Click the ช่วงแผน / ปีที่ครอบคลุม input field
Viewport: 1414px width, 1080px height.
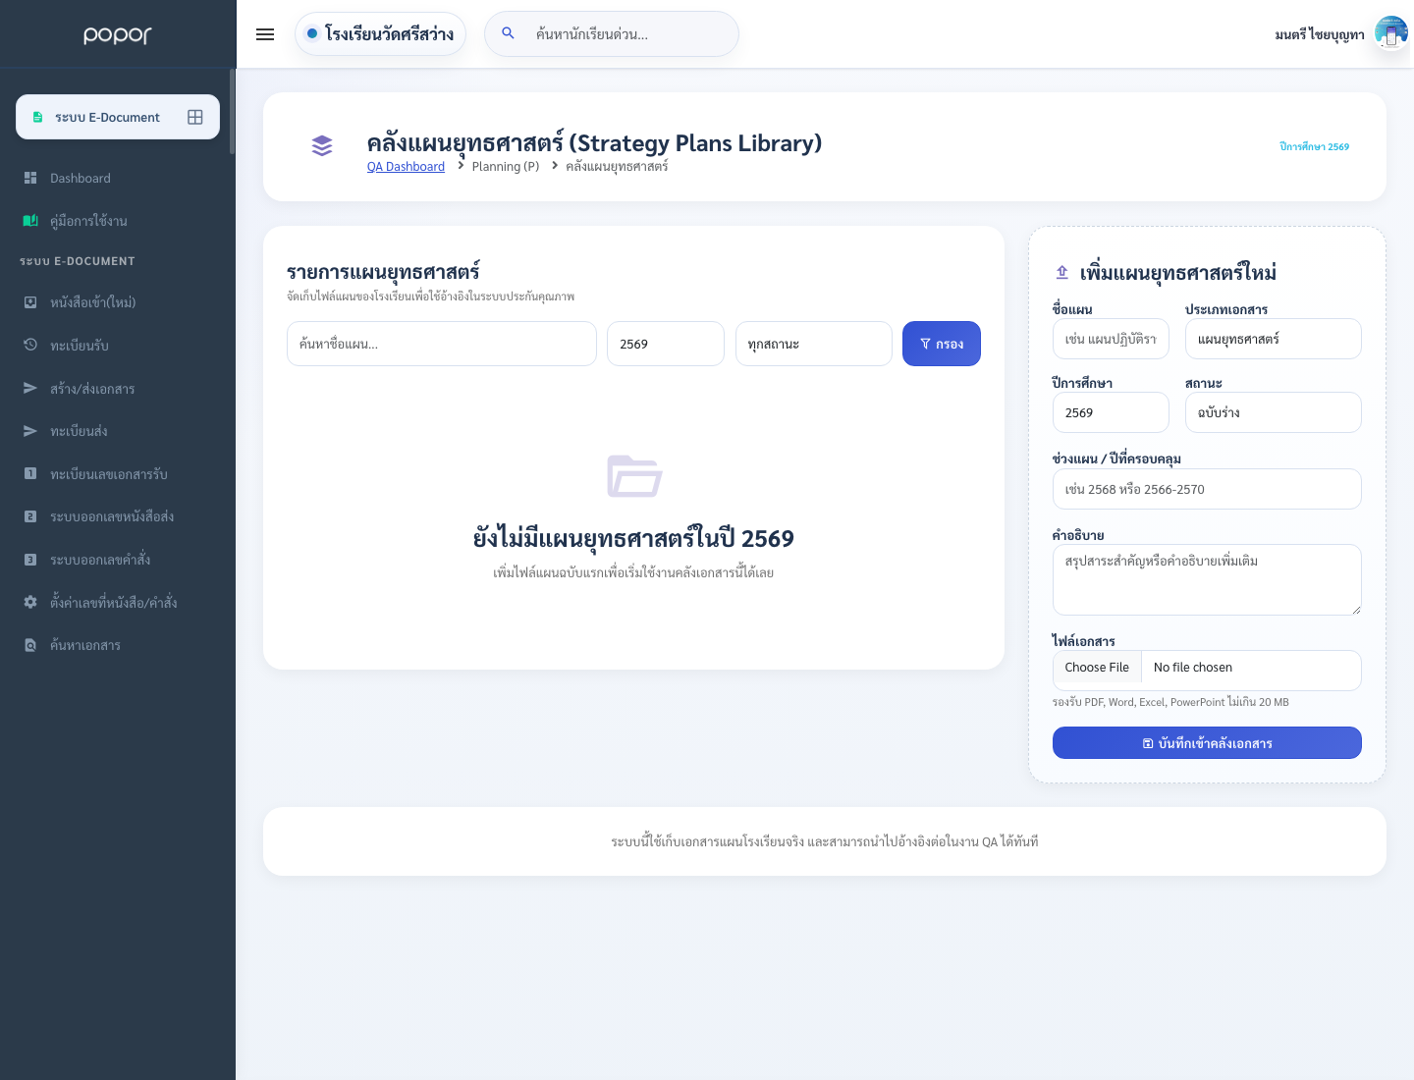(x=1207, y=489)
